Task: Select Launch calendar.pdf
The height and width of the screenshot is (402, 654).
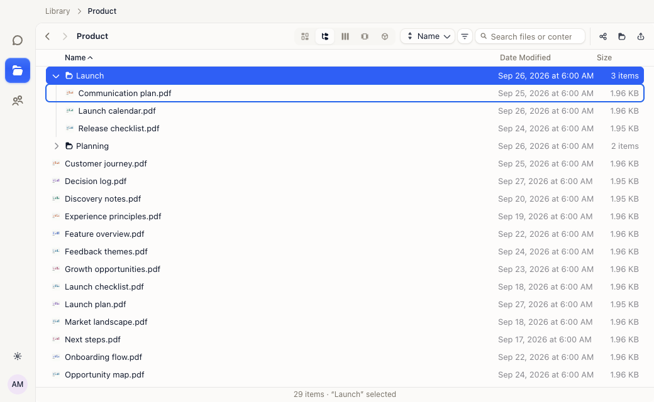Action: pyautogui.click(x=345, y=111)
